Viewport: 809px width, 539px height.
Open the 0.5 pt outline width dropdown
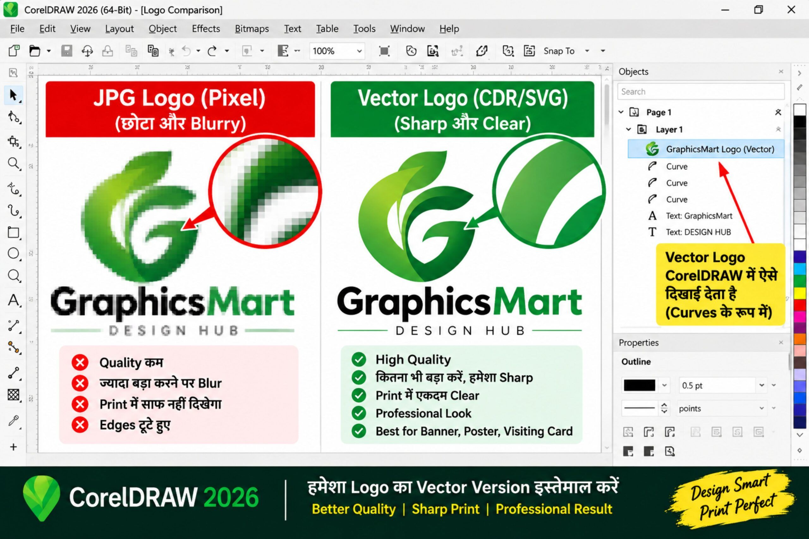coord(762,385)
